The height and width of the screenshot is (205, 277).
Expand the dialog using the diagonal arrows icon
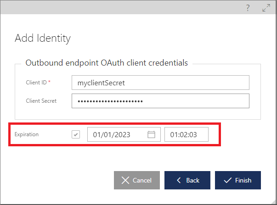tap(266, 8)
